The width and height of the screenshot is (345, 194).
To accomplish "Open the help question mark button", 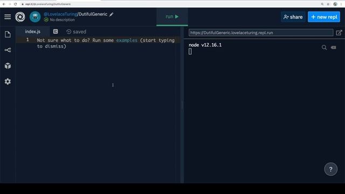I will click(x=330, y=169).
